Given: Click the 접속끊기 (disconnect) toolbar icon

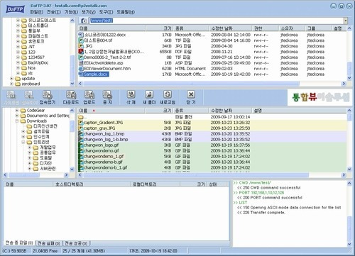Looking at the screenshot, I should (x=48, y=95).
